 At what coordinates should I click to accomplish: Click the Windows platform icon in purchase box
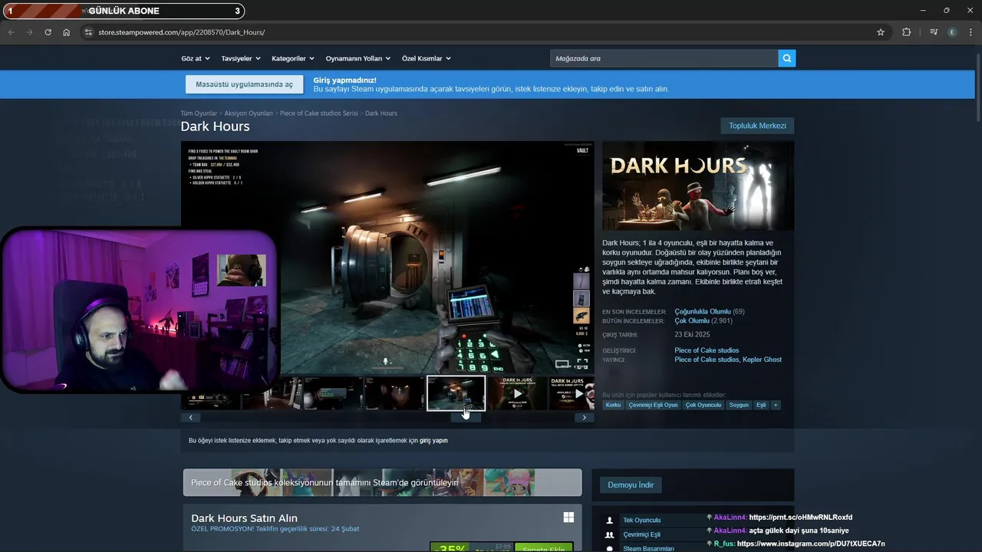[x=568, y=517]
